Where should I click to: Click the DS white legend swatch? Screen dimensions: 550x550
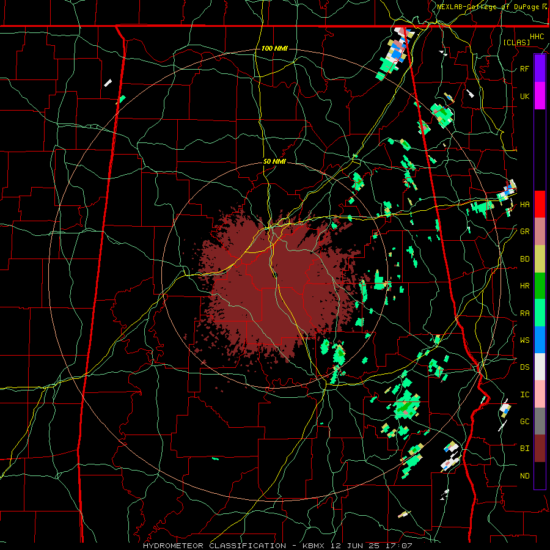pyautogui.click(x=540, y=367)
